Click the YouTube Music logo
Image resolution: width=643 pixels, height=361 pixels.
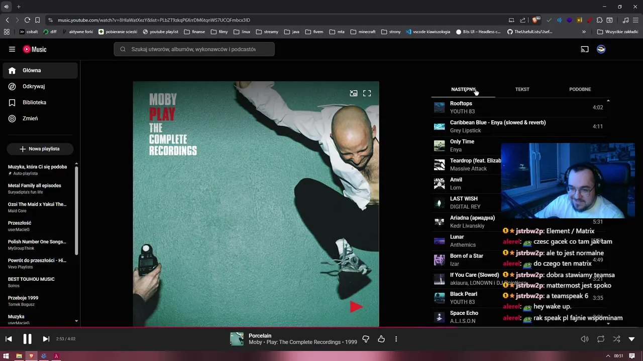35,49
